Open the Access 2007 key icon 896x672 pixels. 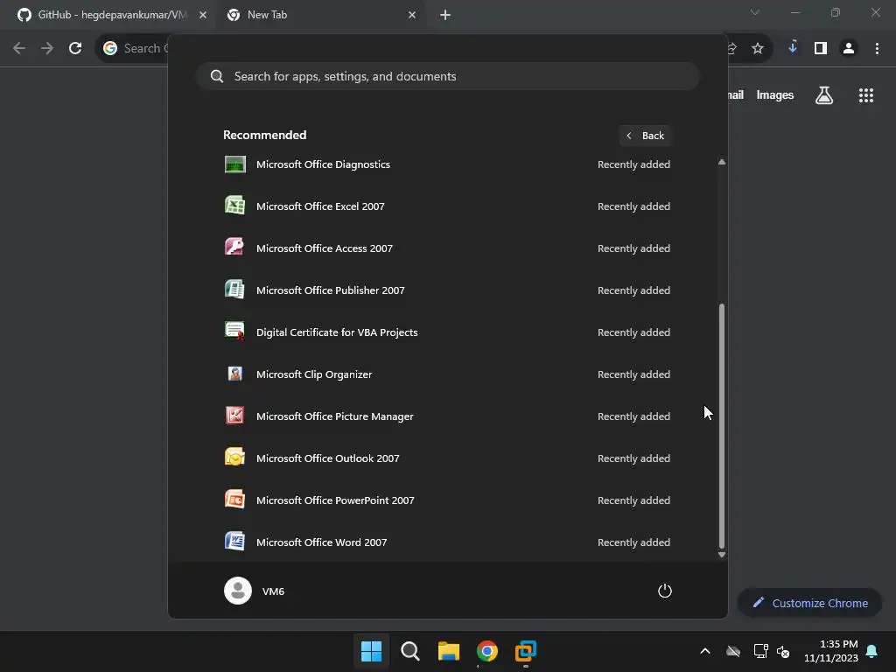tap(234, 248)
